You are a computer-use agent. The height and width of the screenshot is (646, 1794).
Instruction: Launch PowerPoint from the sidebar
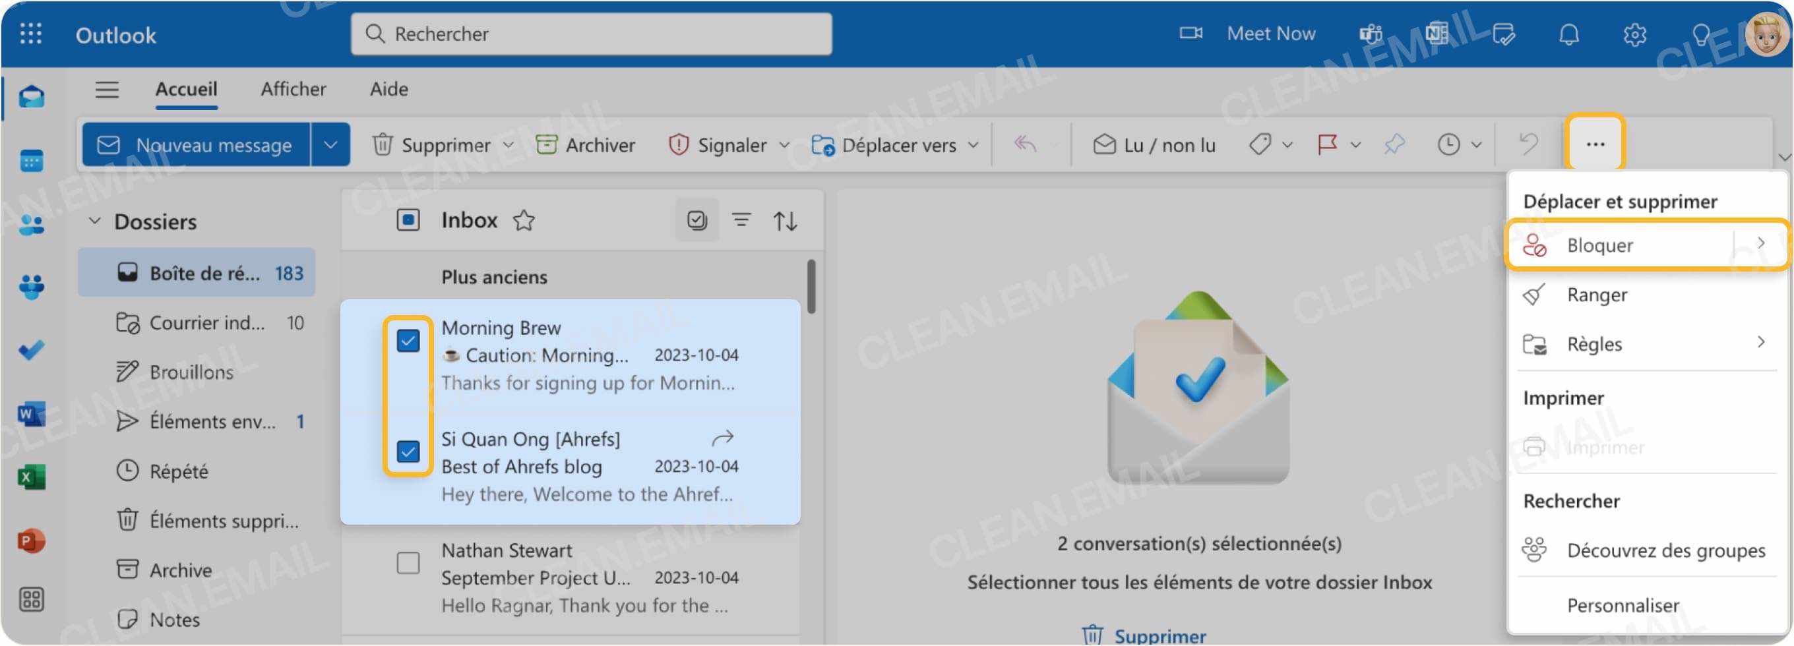point(32,540)
